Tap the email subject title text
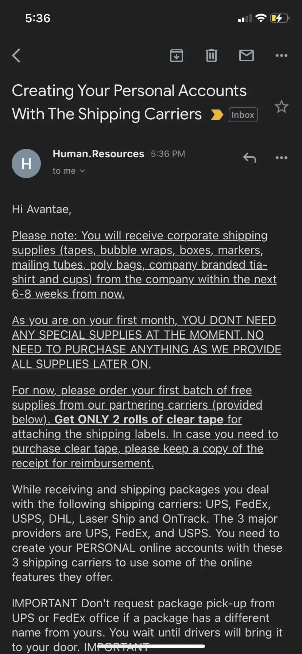Viewport: 302px width, 654px height. point(129,102)
